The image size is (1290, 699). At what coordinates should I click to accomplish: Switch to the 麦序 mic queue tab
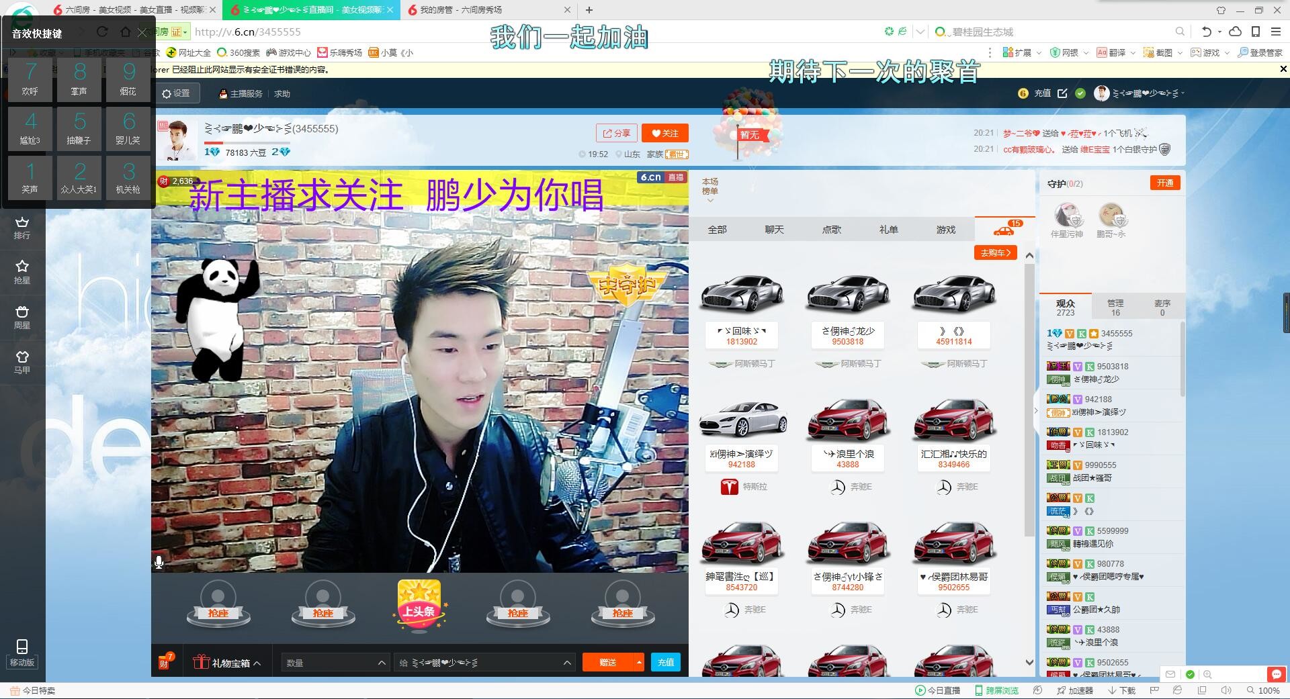point(1162,308)
